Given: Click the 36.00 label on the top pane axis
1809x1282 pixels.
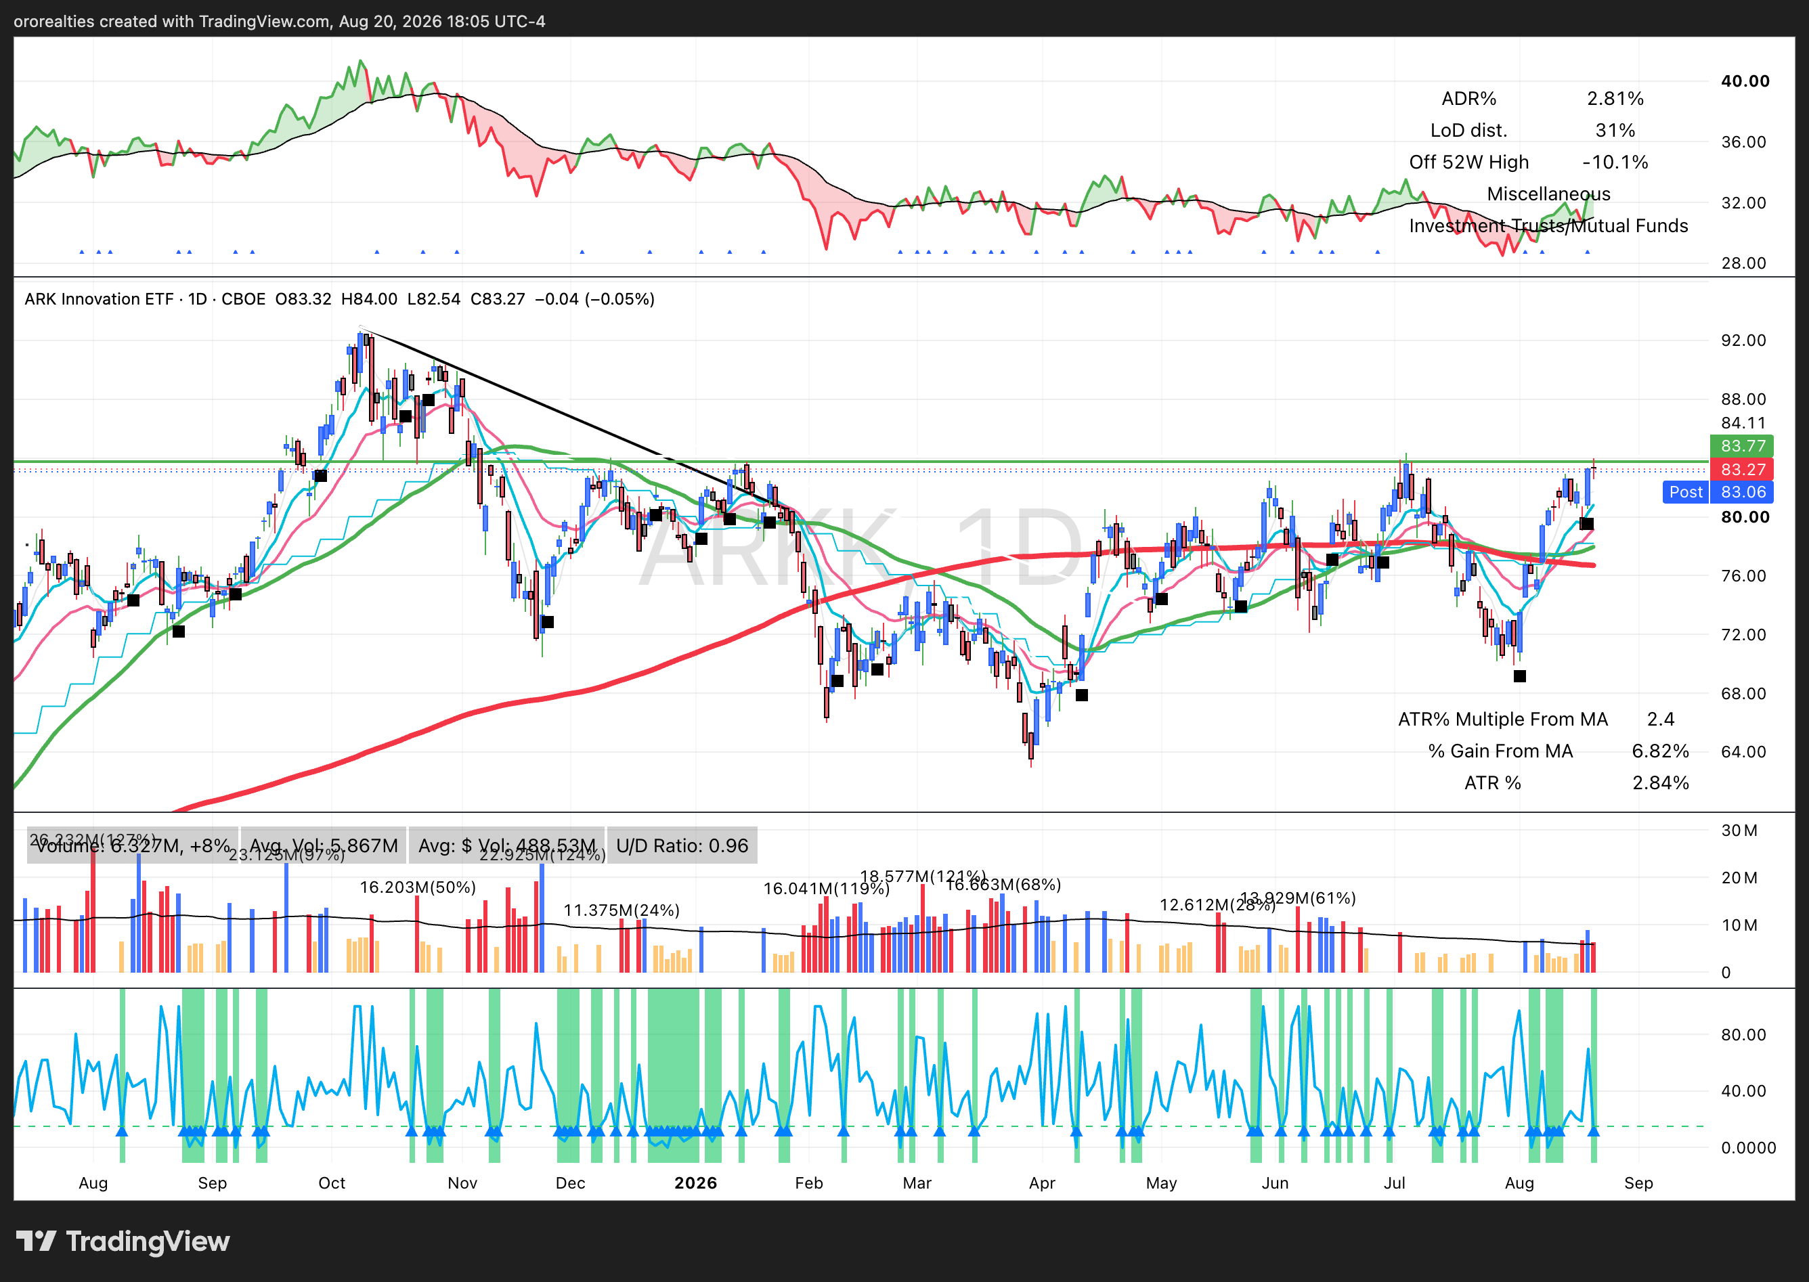Looking at the screenshot, I should (1743, 142).
